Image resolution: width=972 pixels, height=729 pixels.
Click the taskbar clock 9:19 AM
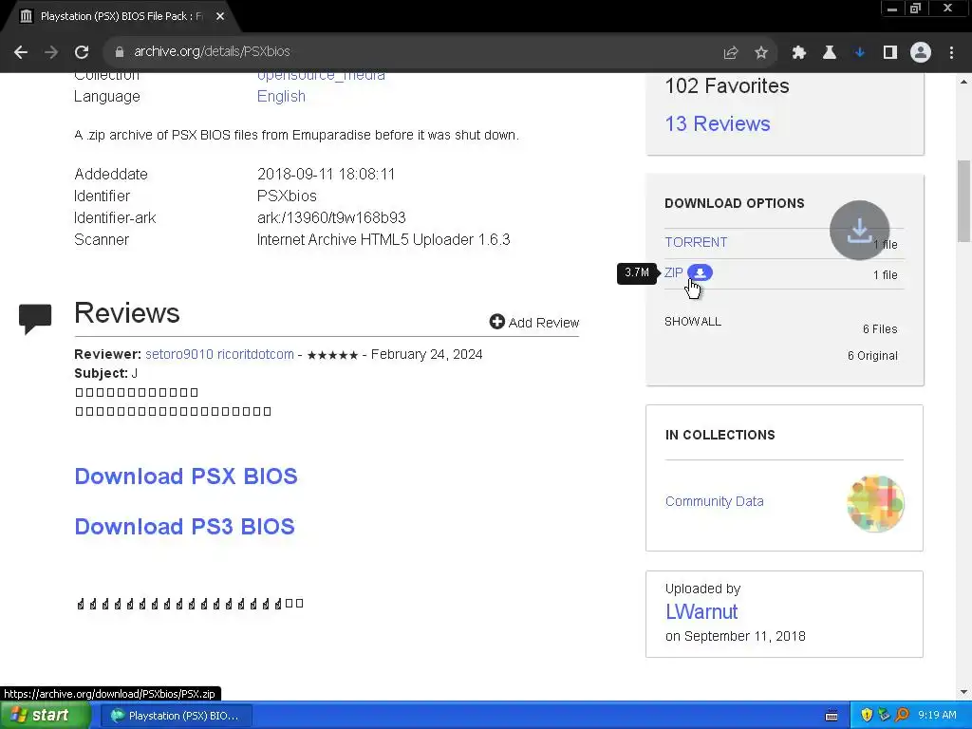click(x=937, y=716)
